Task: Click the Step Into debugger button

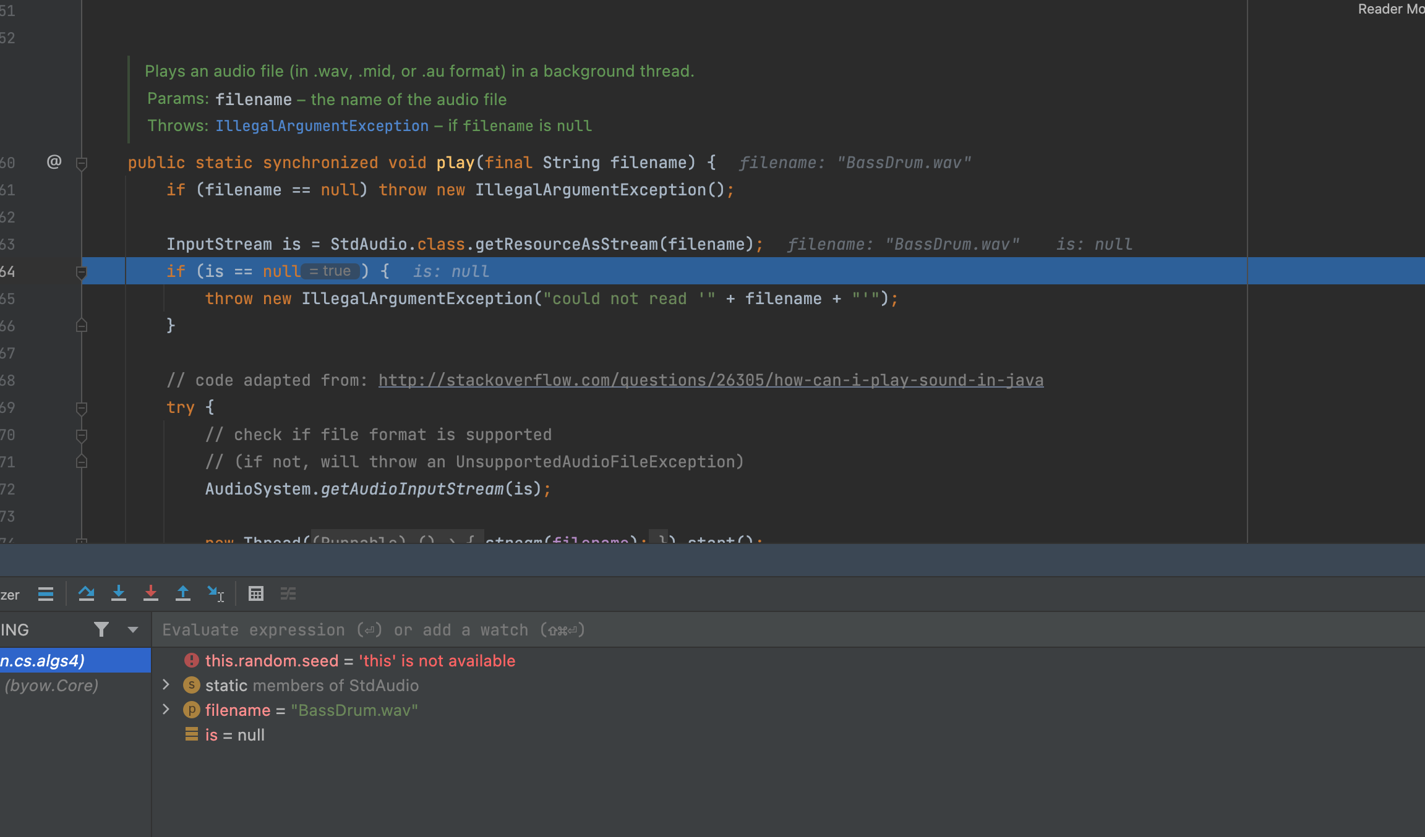Action: click(x=119, y=594)
